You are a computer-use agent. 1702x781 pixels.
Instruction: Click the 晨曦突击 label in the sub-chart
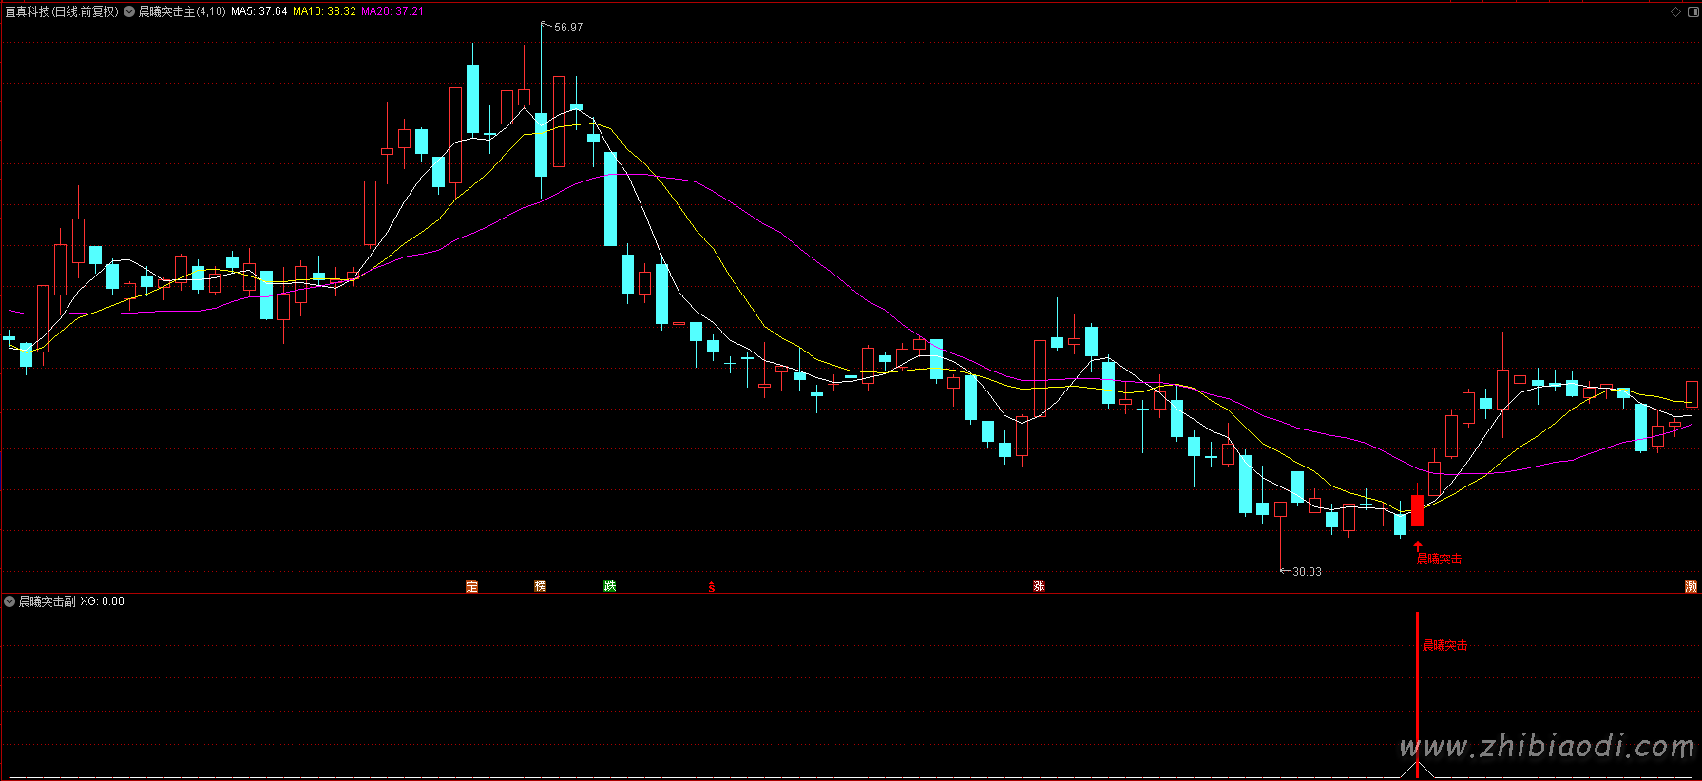(1444, 646)
